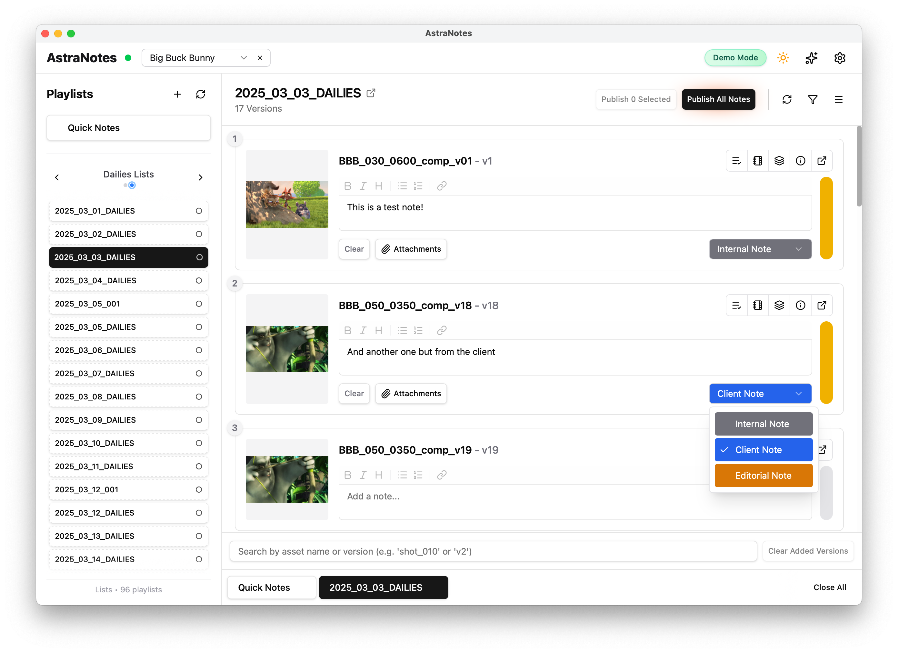The height and width of the screenshot is (653, 898).
Task: Toggle italic formatting in the first note editor
Action: [363, 186]
